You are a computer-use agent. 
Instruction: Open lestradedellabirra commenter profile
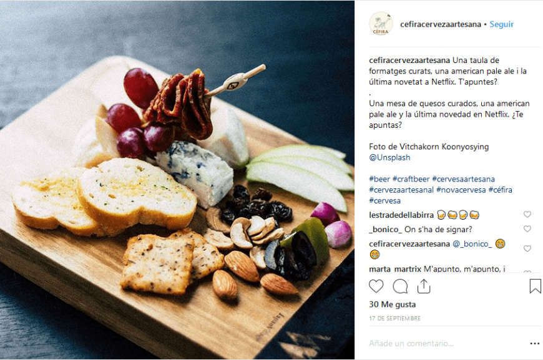(401, 215)
